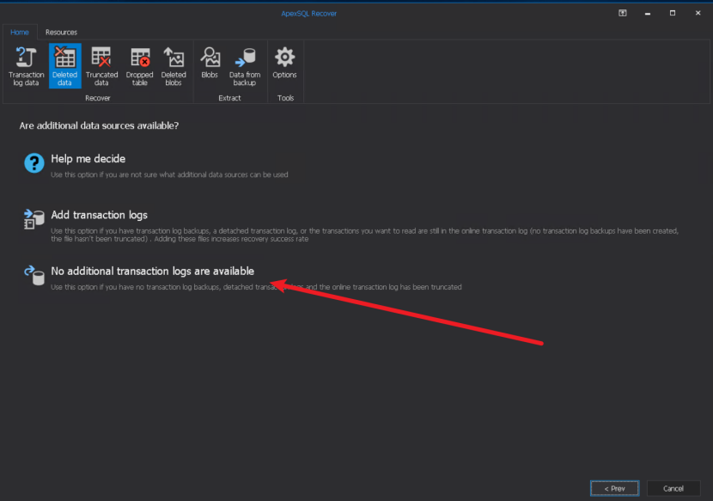Open the Data from backup tool
Screen dimensions: 713x501
coord(244,67)
